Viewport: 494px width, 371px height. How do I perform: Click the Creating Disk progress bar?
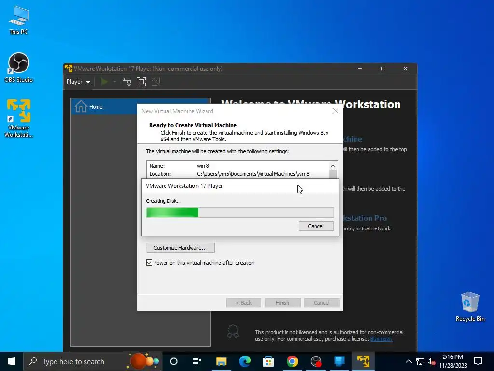click(x=240, y=213)
